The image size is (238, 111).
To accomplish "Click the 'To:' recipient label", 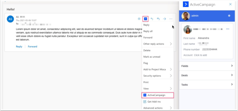I will [17, 24].
